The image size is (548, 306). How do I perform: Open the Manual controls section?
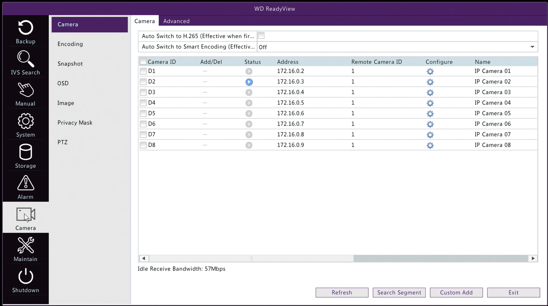click(26, 94)
